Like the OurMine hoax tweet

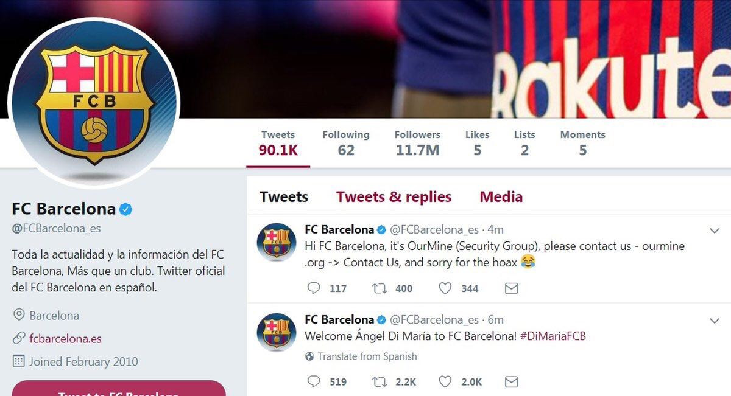(445, 288)
